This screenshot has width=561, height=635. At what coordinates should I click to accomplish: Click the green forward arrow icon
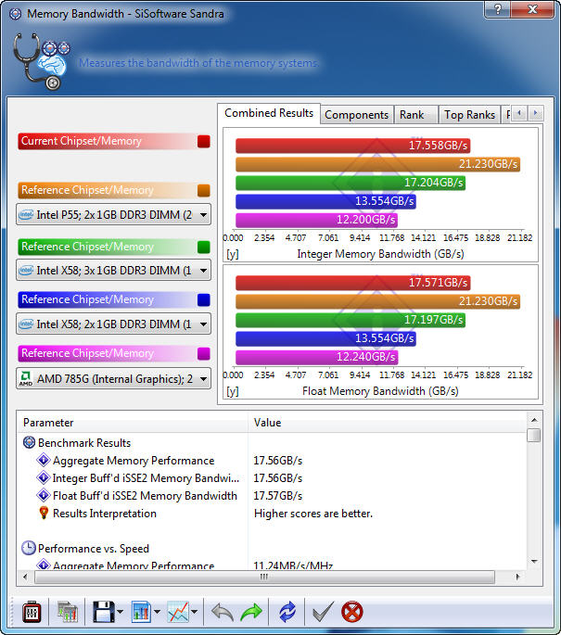point(251,612)
